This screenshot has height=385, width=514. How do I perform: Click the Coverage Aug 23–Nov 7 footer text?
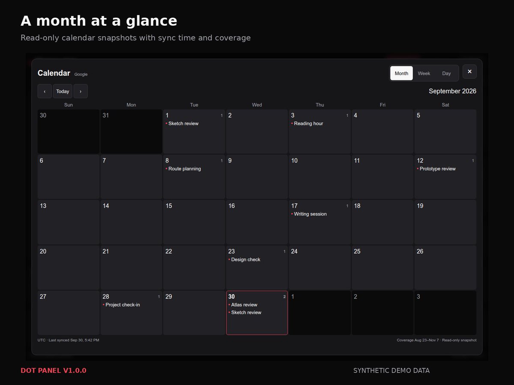point(418,340)
